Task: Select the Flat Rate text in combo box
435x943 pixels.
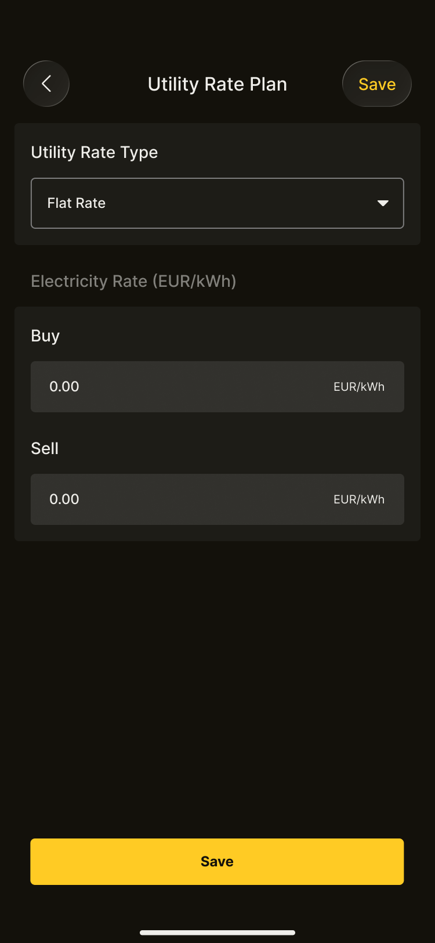Action: tap(77, 203)
